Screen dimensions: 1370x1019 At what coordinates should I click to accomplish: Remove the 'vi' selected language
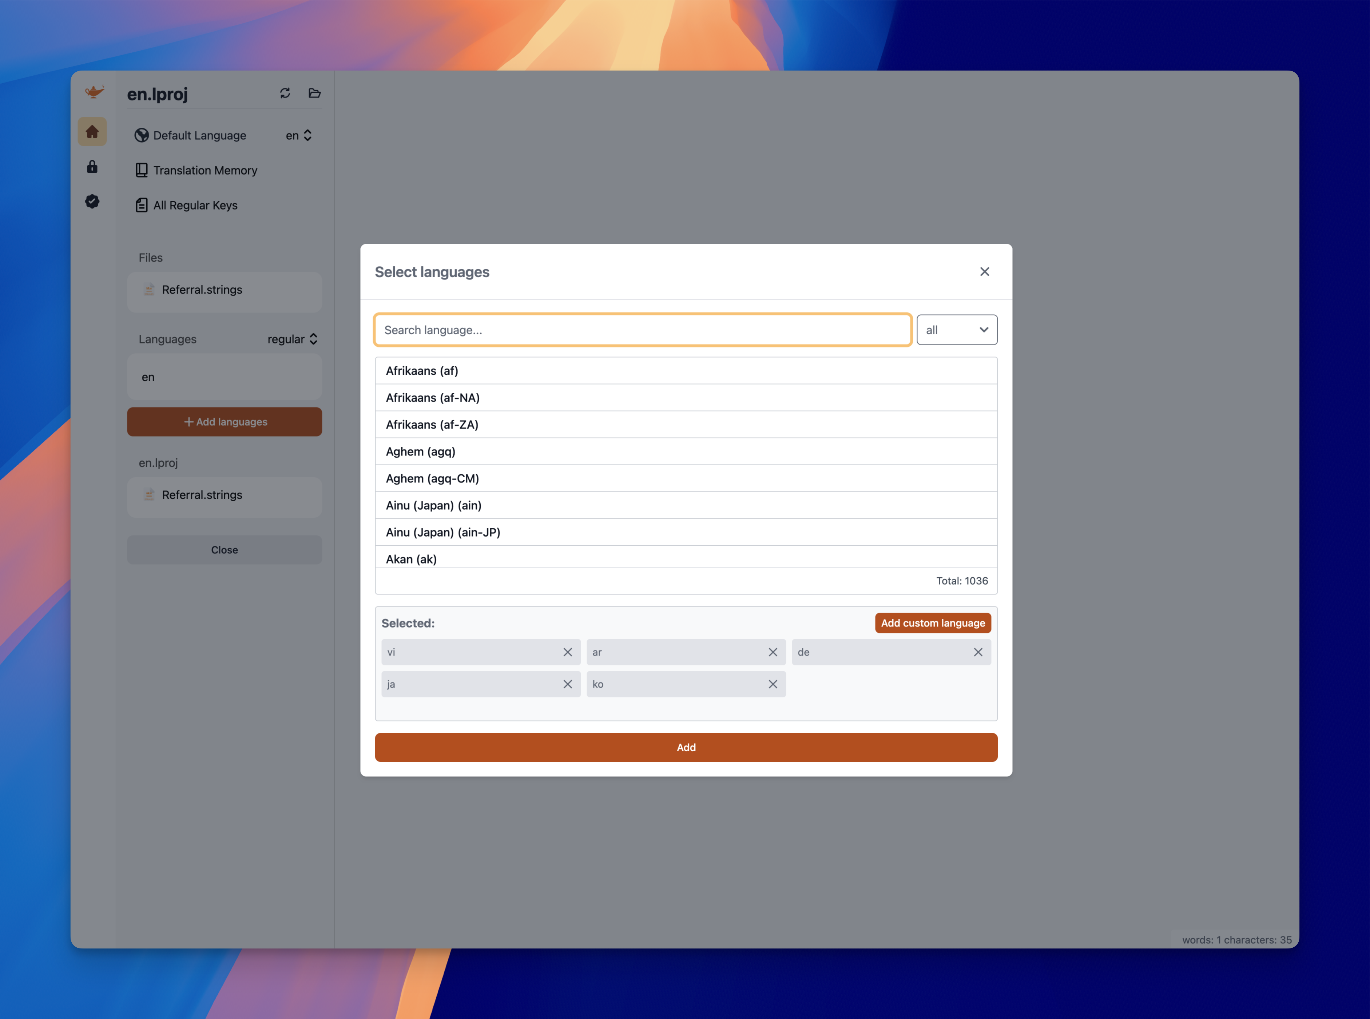point(568,652)
